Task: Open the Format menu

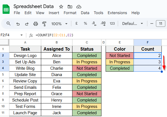Action: click(x=70, y=13)
